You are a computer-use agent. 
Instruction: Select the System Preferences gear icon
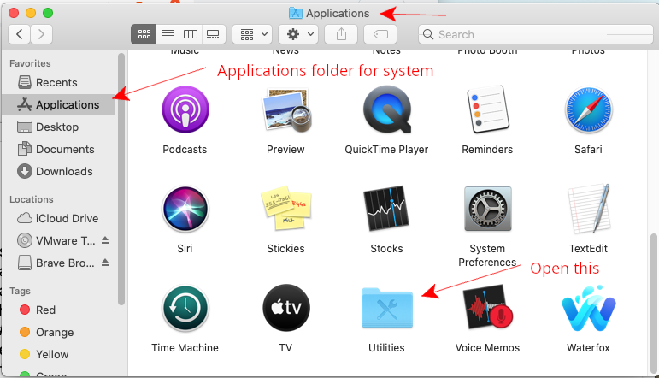coord(487,209)
